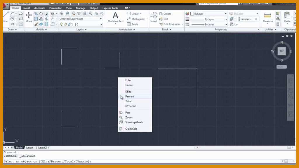
Task: Click ByLayer object color swatch
Action: pyautogui.click(x=192, y=14)
